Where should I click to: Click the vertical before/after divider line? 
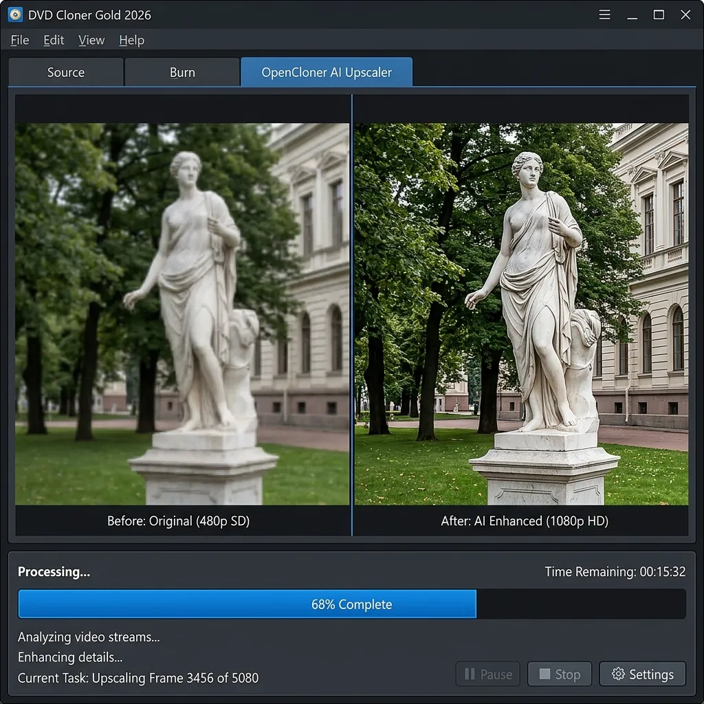(x=352, y=314)
